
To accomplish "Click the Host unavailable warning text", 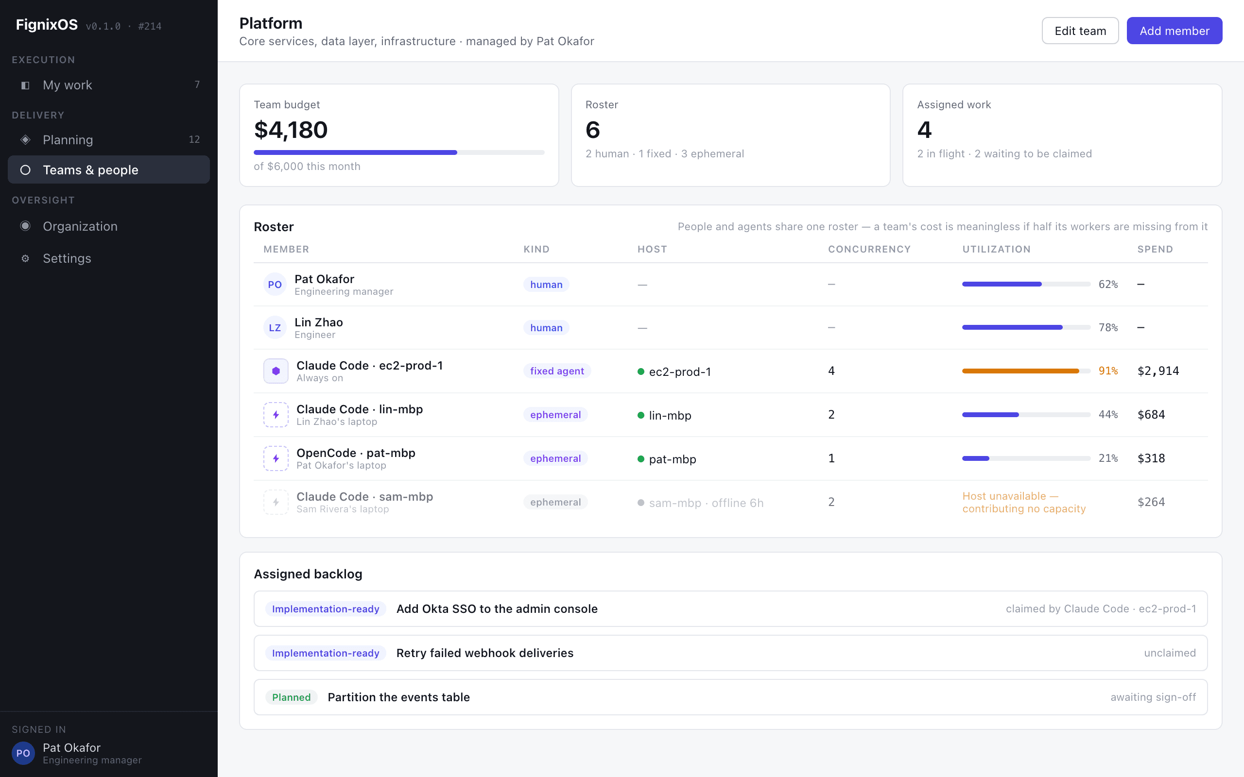I will [x=1024, y=503].
